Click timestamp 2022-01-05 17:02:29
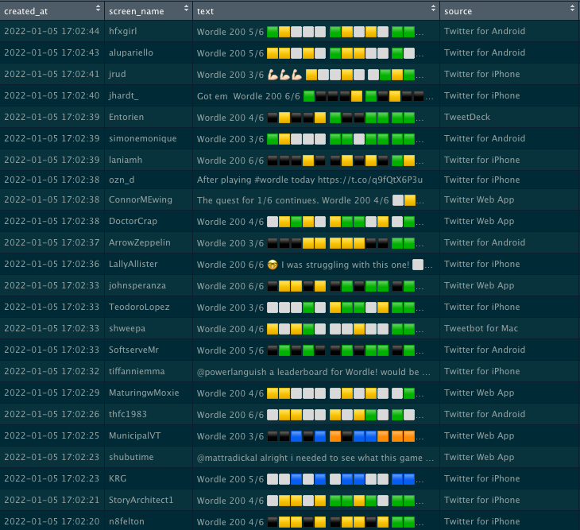The width and height of the screenshot is (580, 530). pyautogui.click(x=52, y=393)
